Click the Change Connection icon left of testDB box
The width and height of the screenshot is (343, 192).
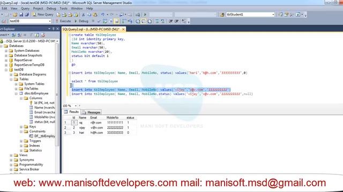[x=4, y=21]
